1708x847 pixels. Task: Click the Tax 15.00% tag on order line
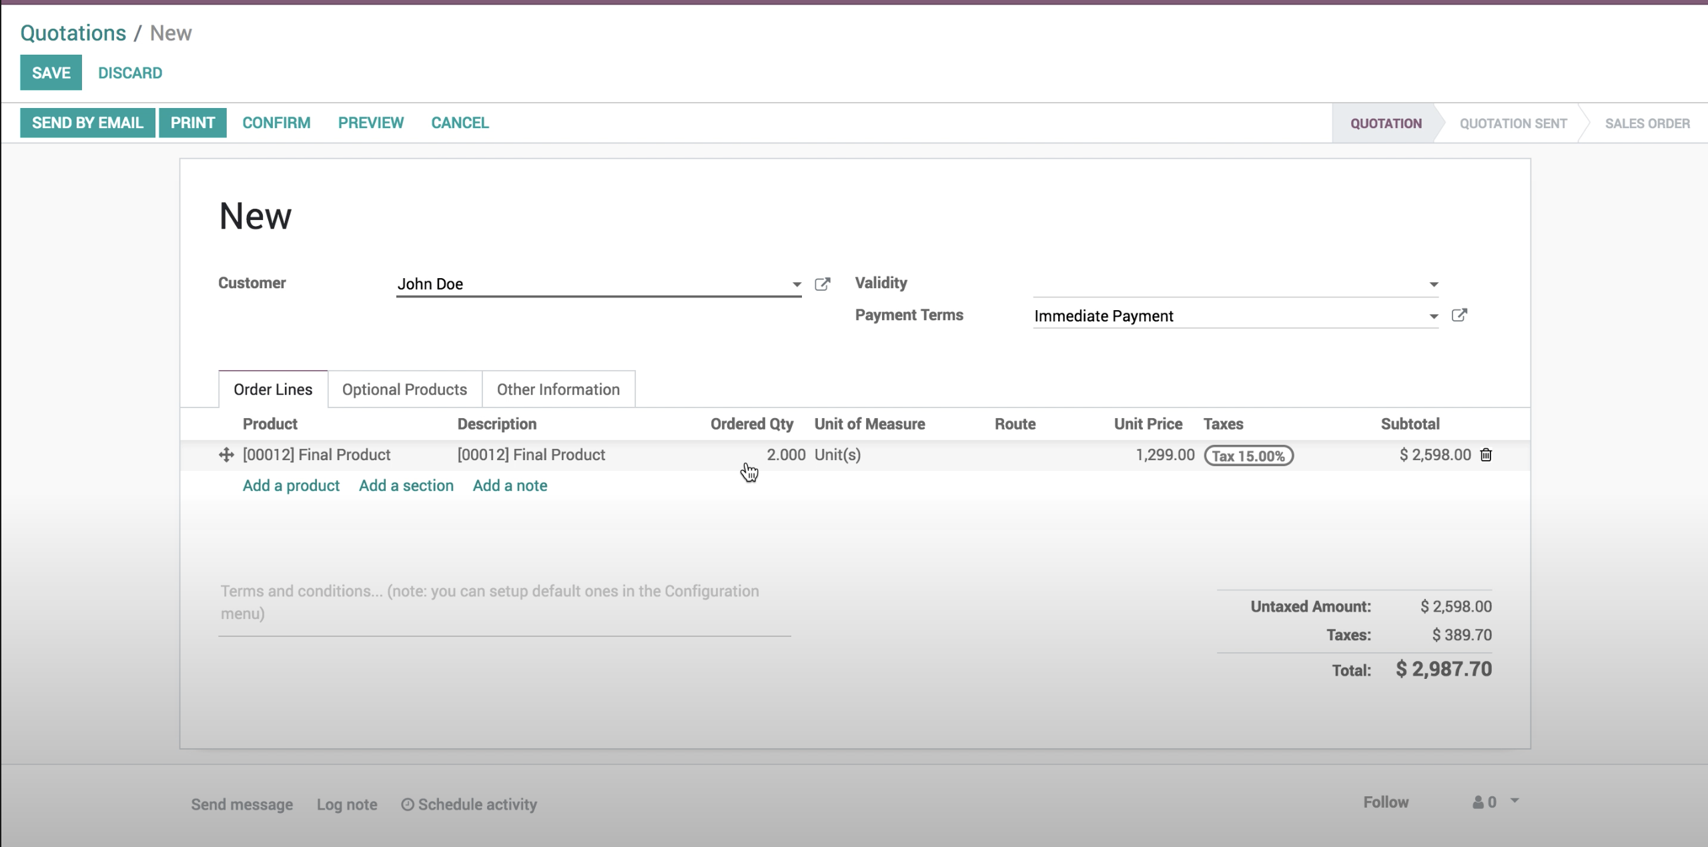[1248, 456]
